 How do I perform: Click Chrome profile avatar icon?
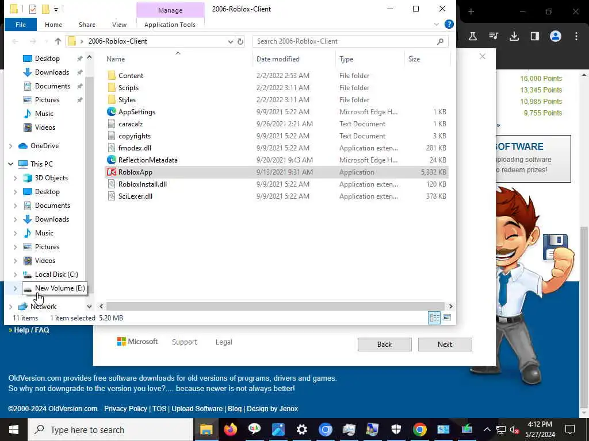point(556,36)
